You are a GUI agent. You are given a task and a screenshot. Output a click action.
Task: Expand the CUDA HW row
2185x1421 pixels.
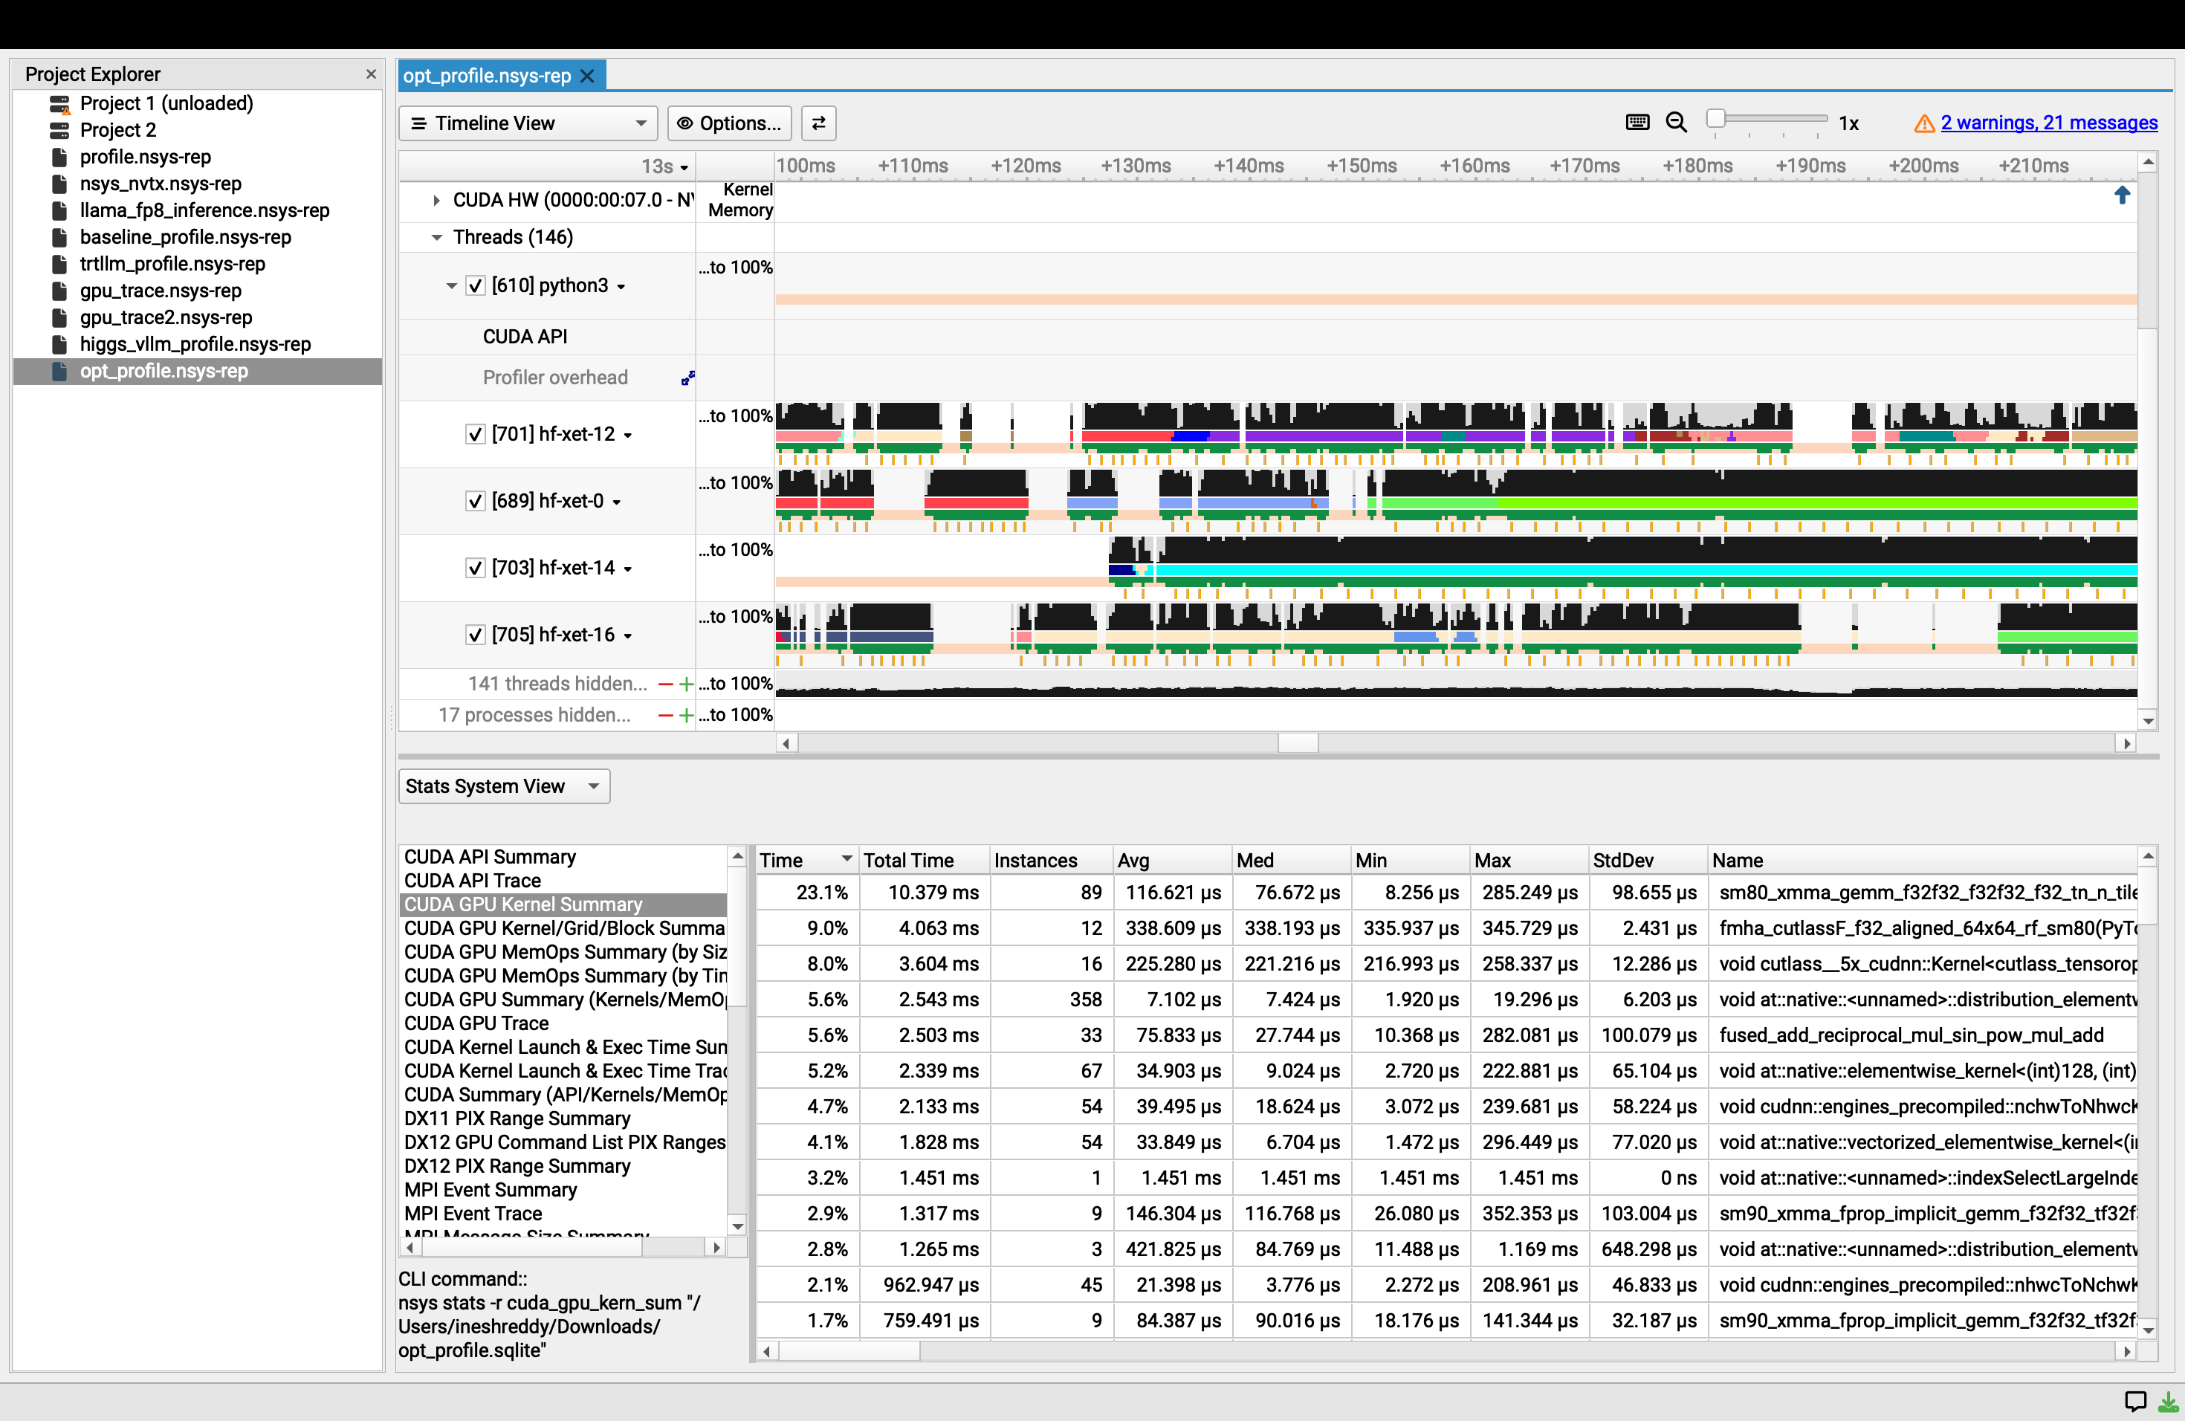pos(436,200)
